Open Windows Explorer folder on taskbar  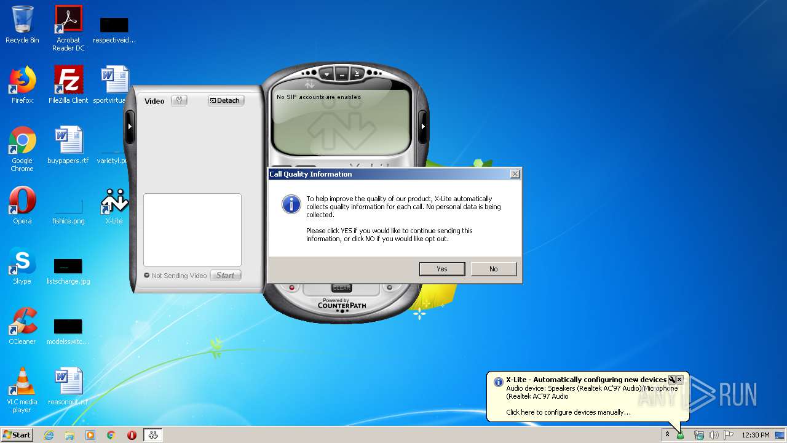[69, 435]
